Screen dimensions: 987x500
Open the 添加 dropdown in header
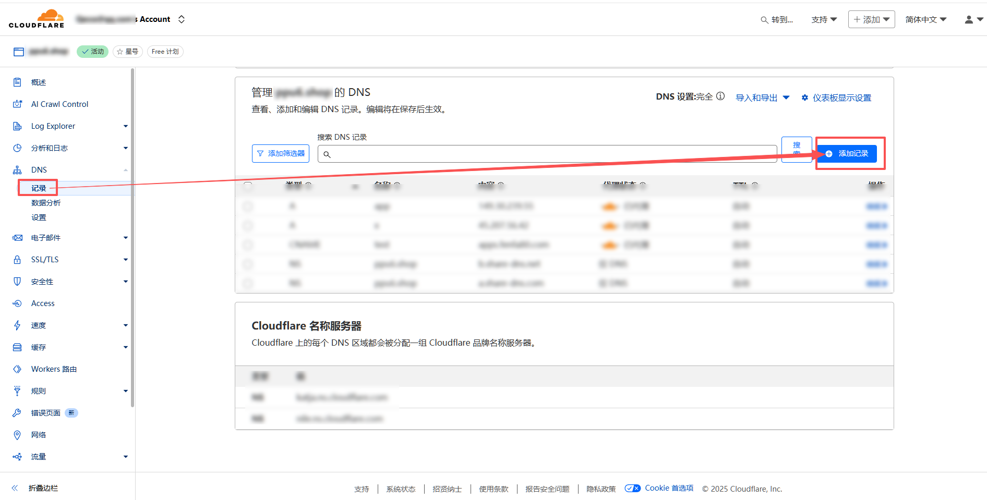pos(872,19)
